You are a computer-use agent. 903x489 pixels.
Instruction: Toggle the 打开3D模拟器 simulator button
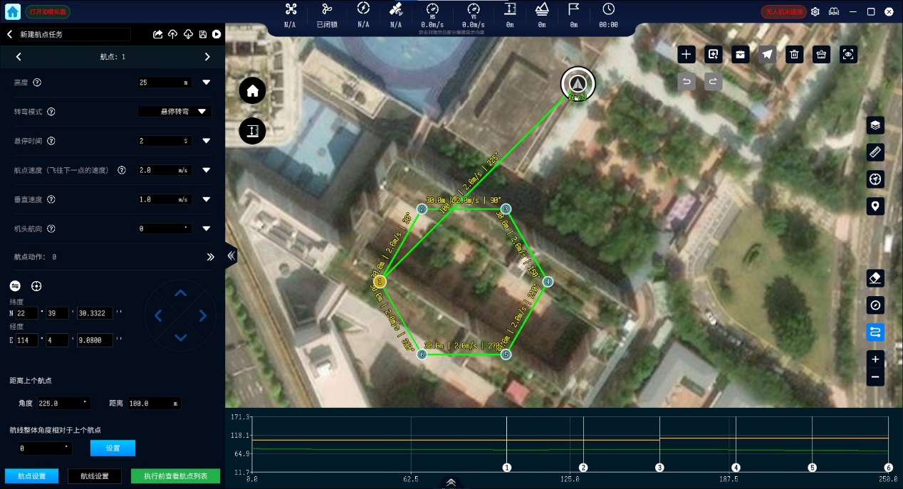(x=48, y=12)
